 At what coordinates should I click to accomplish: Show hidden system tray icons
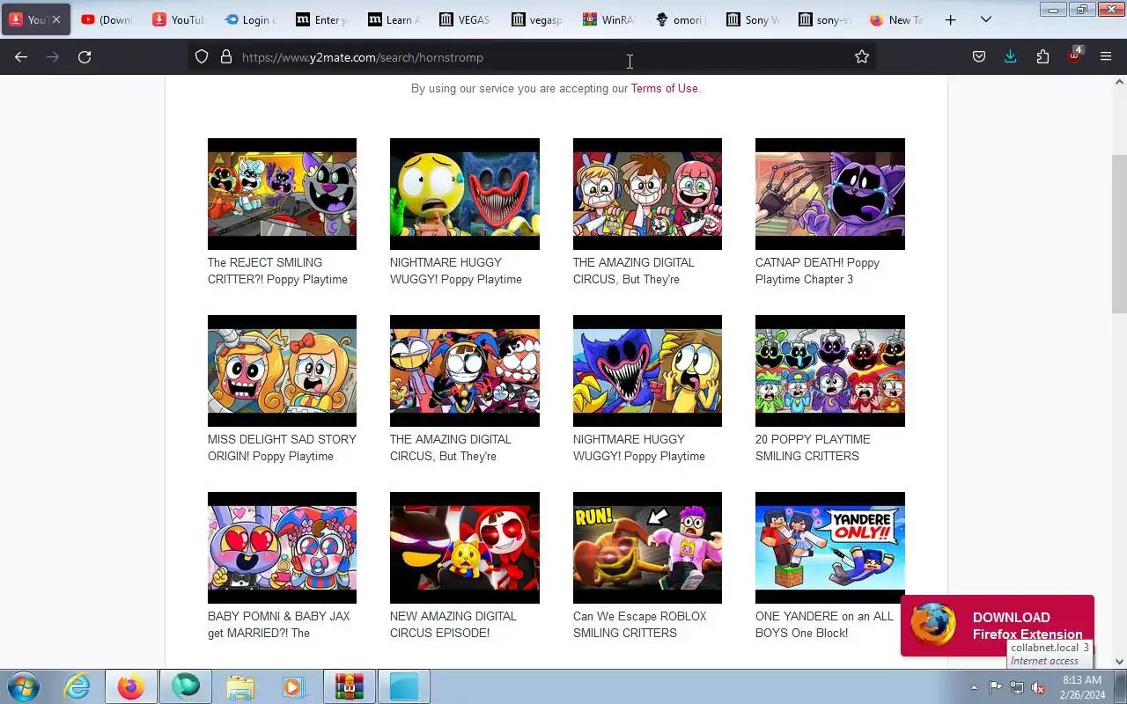tap(974, 687)
